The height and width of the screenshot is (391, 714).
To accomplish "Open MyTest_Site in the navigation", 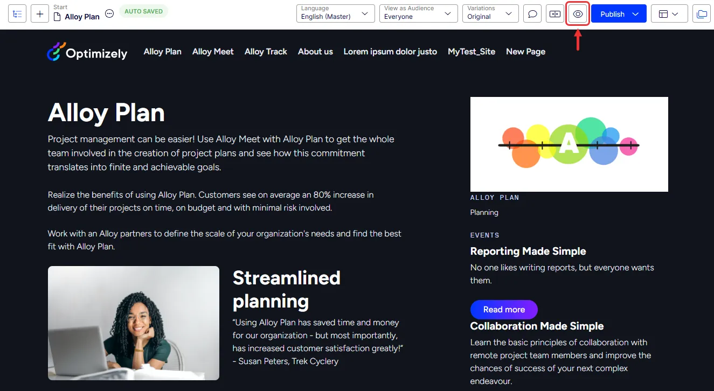I will click(472, 52).
